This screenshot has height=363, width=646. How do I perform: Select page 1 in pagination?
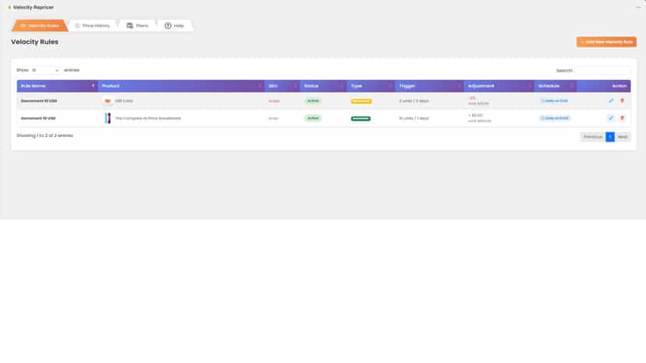(610, 136)
